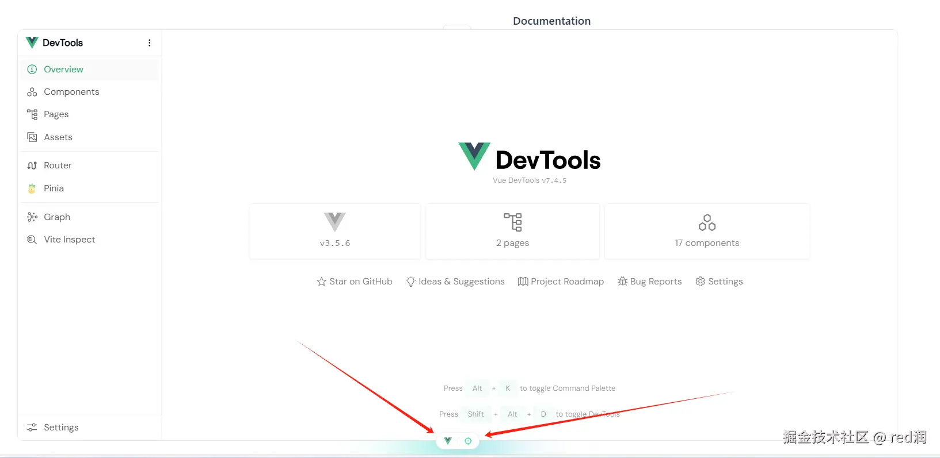
Task: Open the Bug Reports link
Action: (650, 282)
